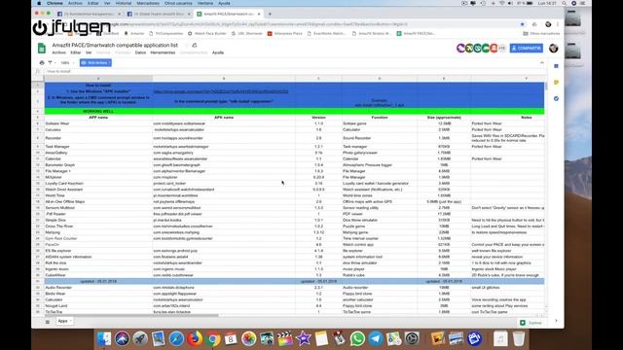This screenshot has width=623, height=350.
Task: Open the Editar menu in Sheets
Action: (x=76, y=52)
